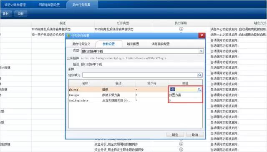
Task: Click 资金分析_现金日发生额余额数据同步 row text
Action: coord(119,150)
